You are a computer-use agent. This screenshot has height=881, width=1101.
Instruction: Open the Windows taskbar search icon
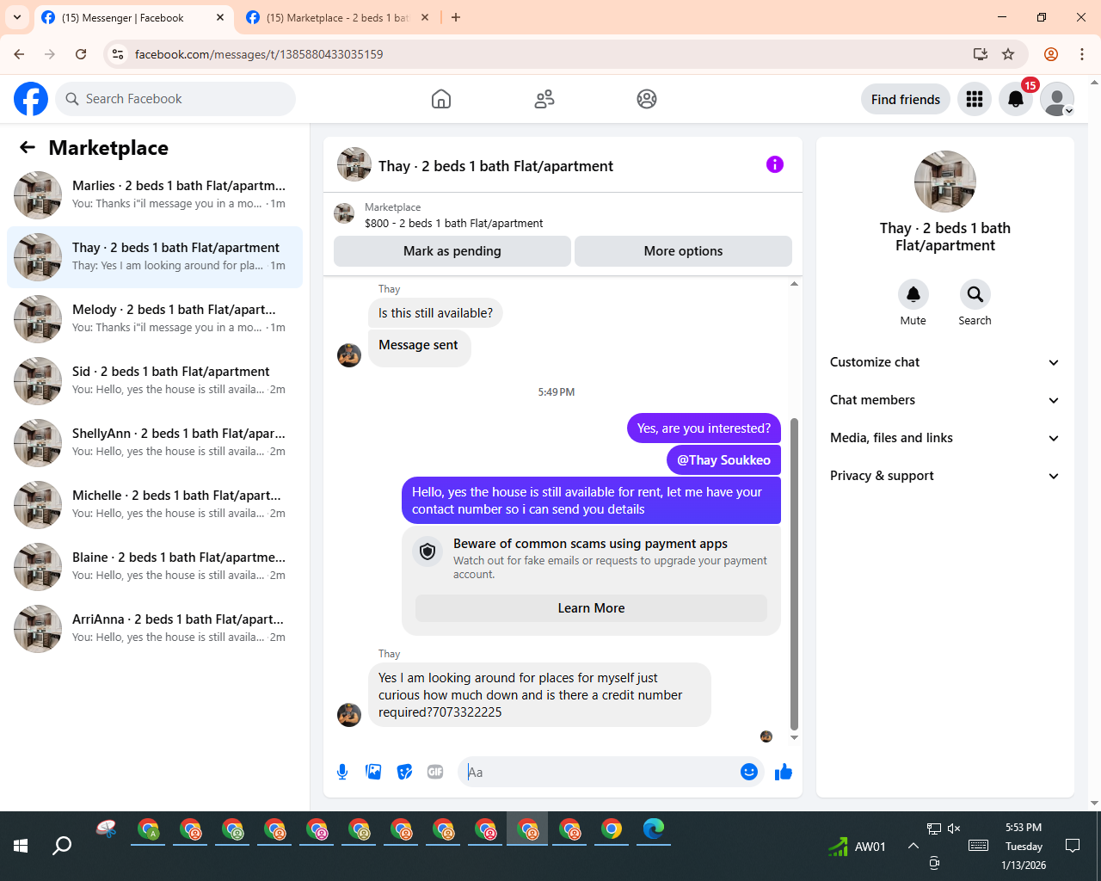[x=62, y=846]
